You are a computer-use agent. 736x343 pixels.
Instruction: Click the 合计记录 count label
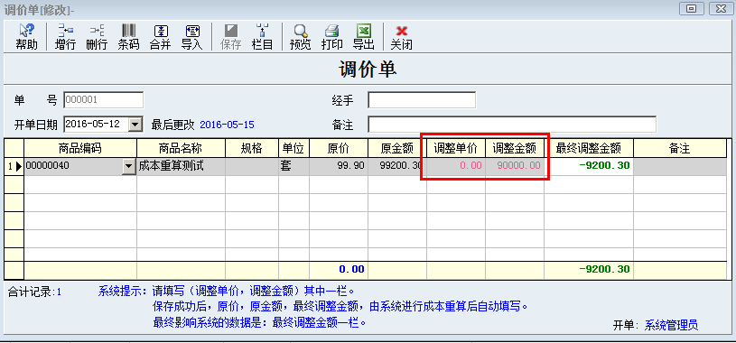click(34, 292)
